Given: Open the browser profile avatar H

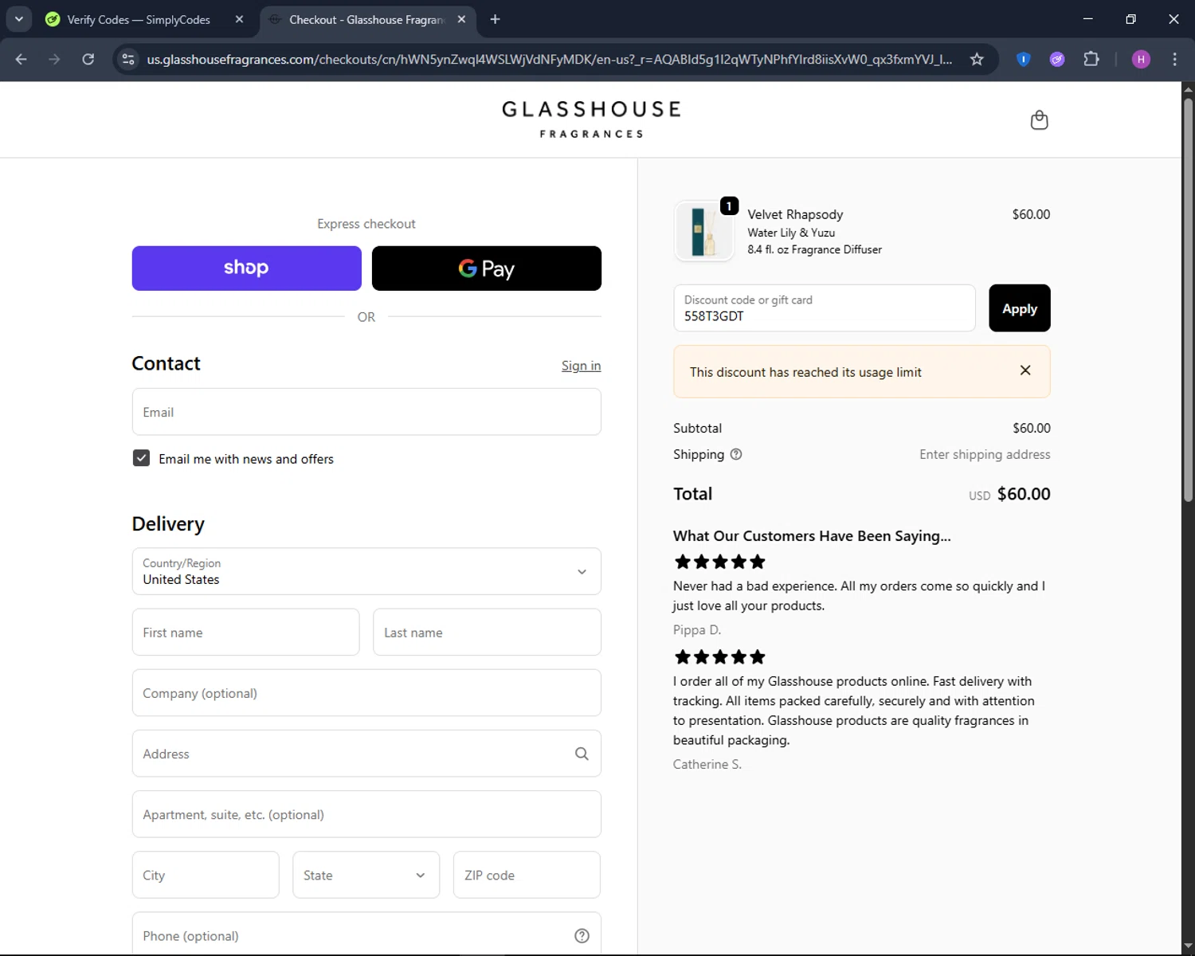Looking at the screenshot, I should pos(1141,59).
